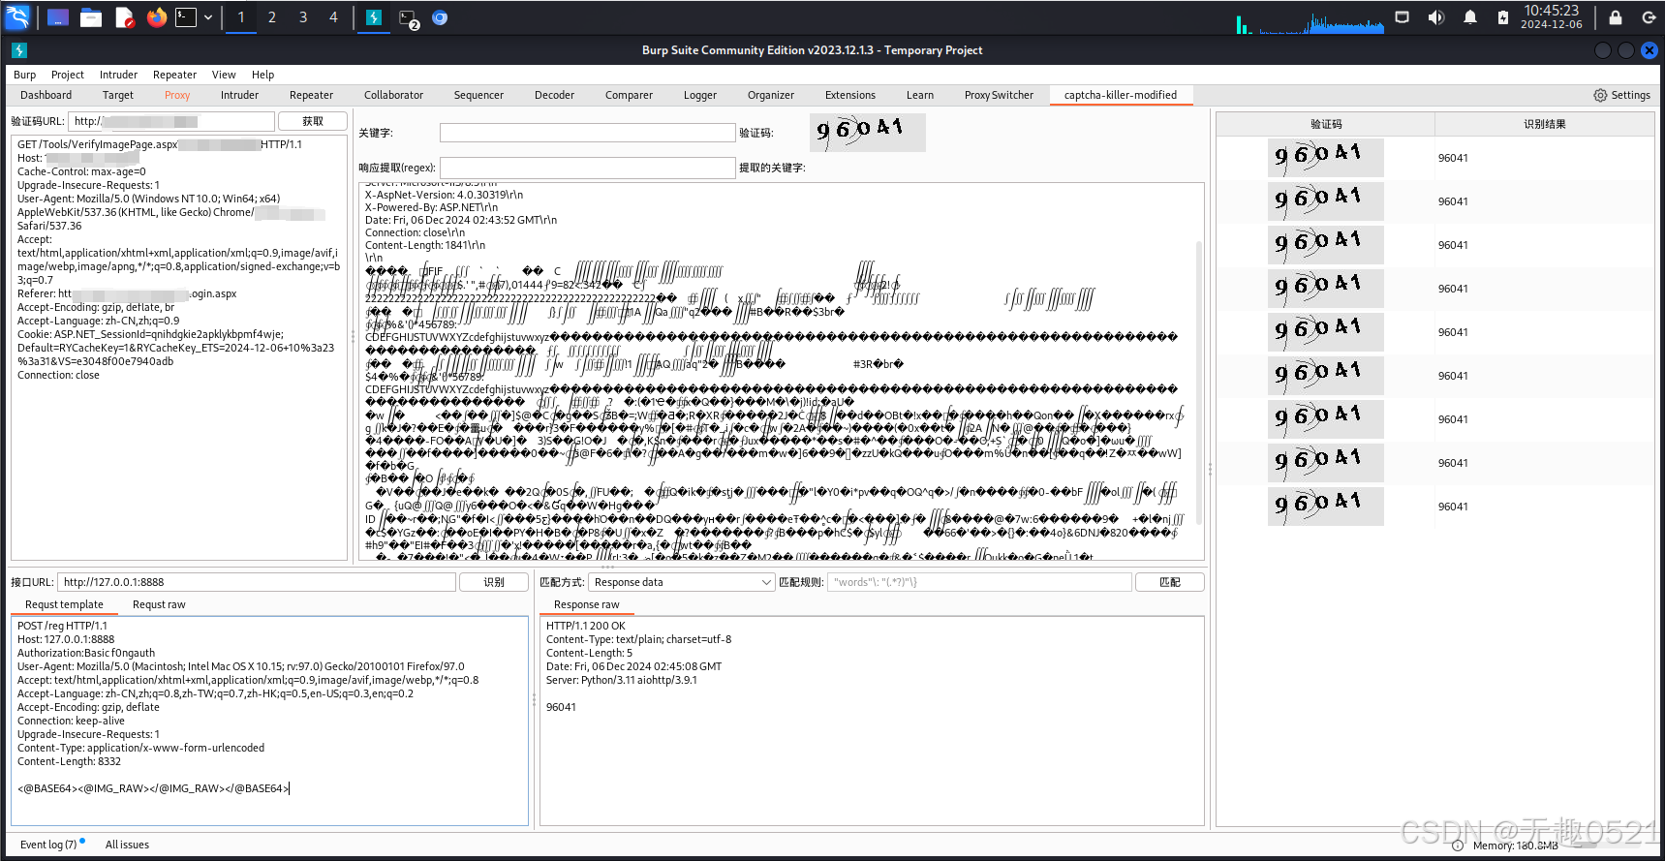Switch to the Target tab
Image resolution: width=1665 pixels, height=861 pixels.
coord(118,95)
